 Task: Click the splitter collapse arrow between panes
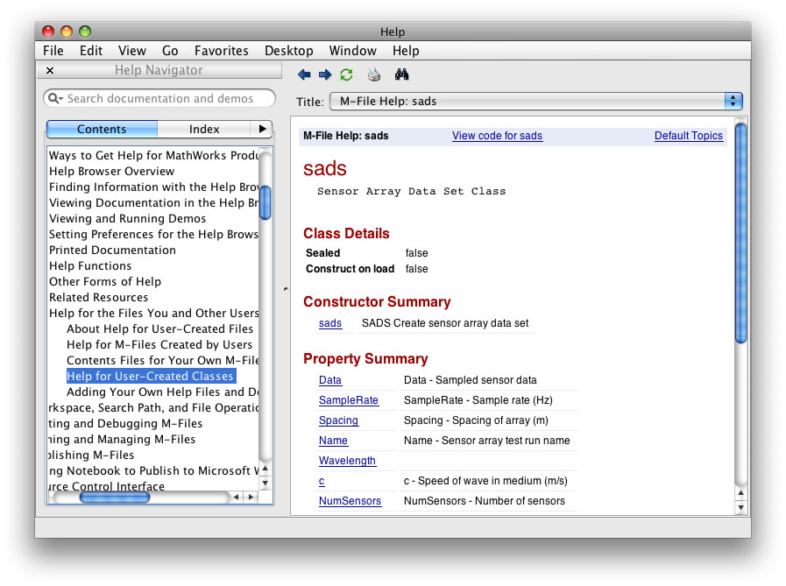(285, 288)
